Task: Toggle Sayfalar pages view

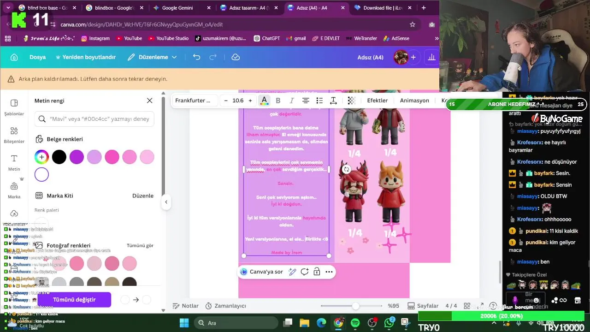Action: 423,306
